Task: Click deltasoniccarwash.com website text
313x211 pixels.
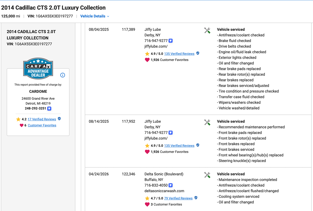Action: coord(164,191)
